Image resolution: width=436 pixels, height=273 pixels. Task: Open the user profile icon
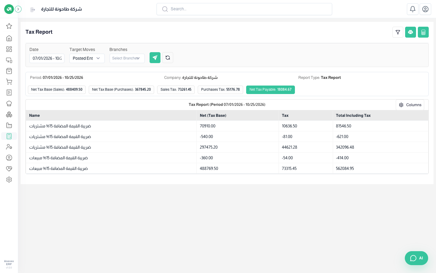click(425, 9)
